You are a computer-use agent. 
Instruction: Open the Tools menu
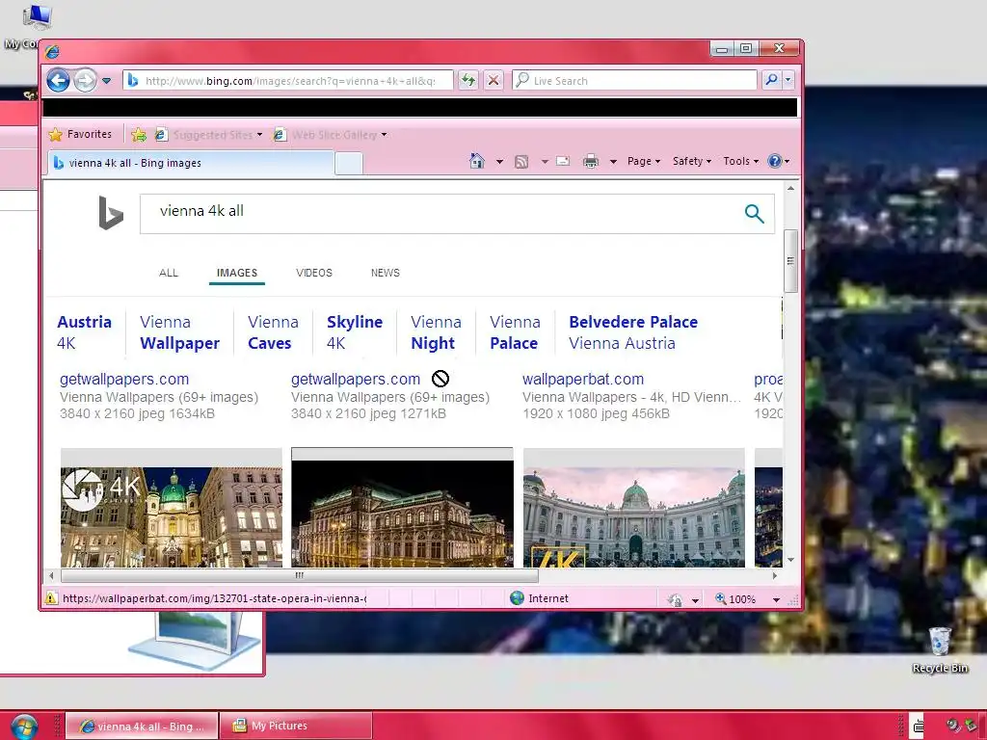click(x=741, y=161)
